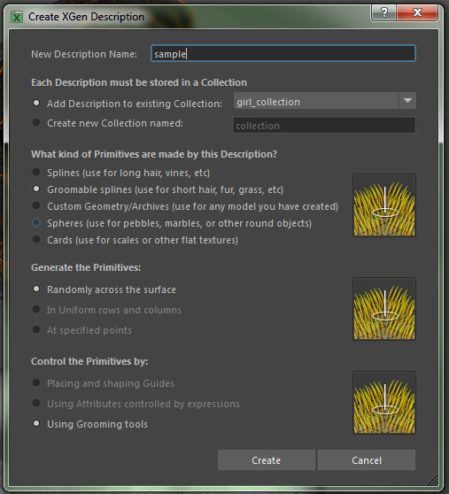The height and width of the screenshot is (494, 449).
Task: Click the New Description Name field
Action: coord(283,53)
